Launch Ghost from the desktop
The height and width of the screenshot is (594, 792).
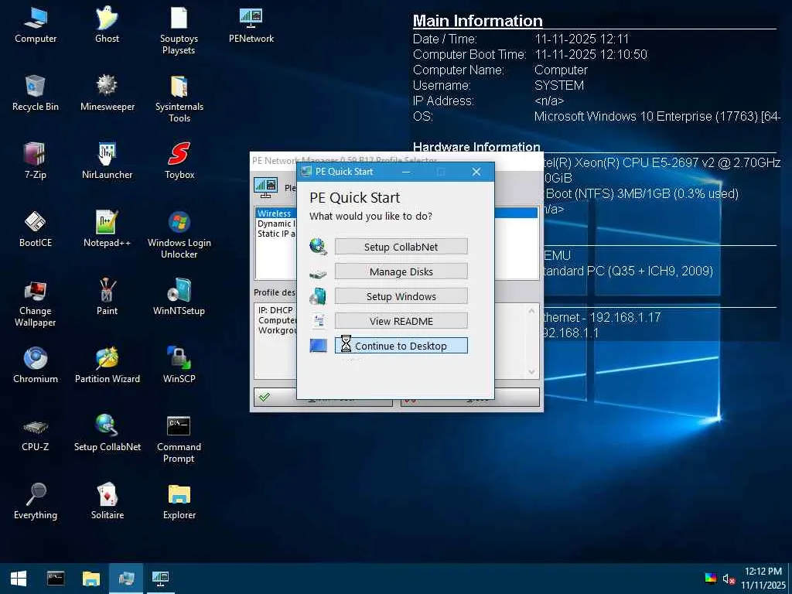point(107,25)
